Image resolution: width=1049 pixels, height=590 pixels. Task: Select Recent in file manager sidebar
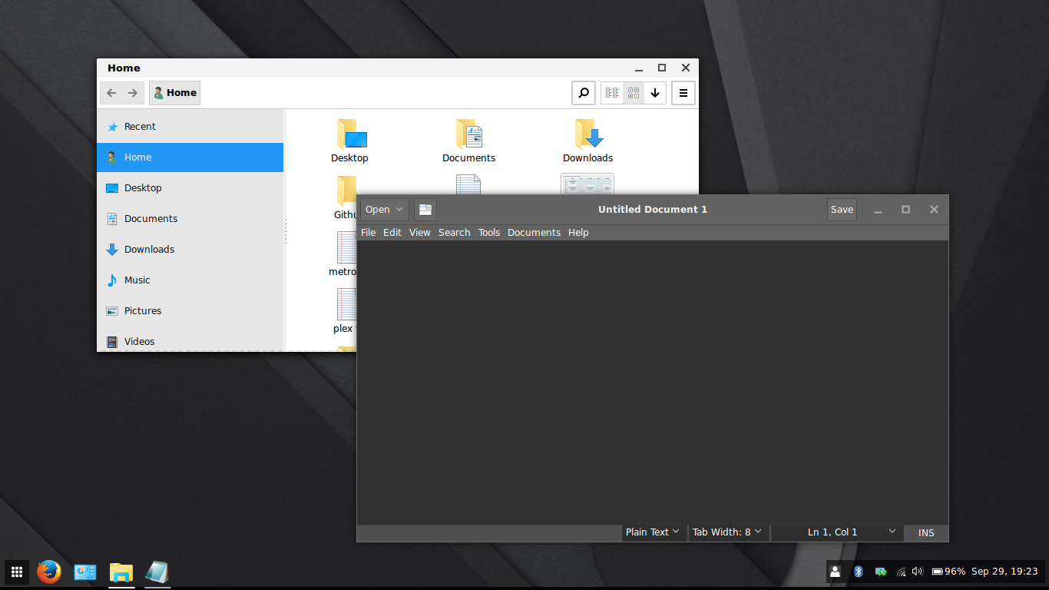(x=190, y=127)
